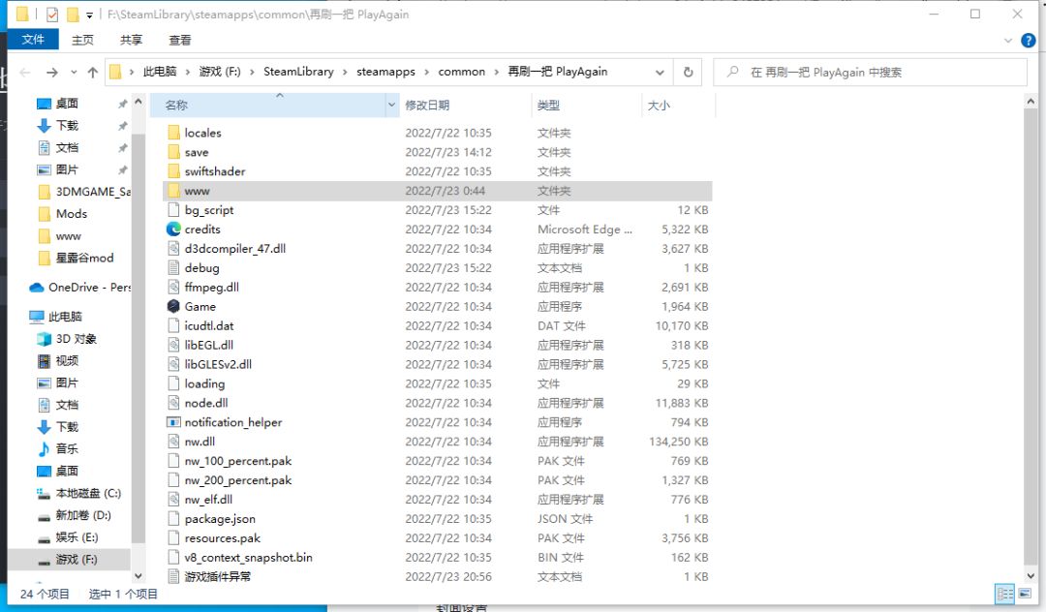Go to common breadcrumb segment
Viewport: 1046px width, 612px height.
(462, 72)
